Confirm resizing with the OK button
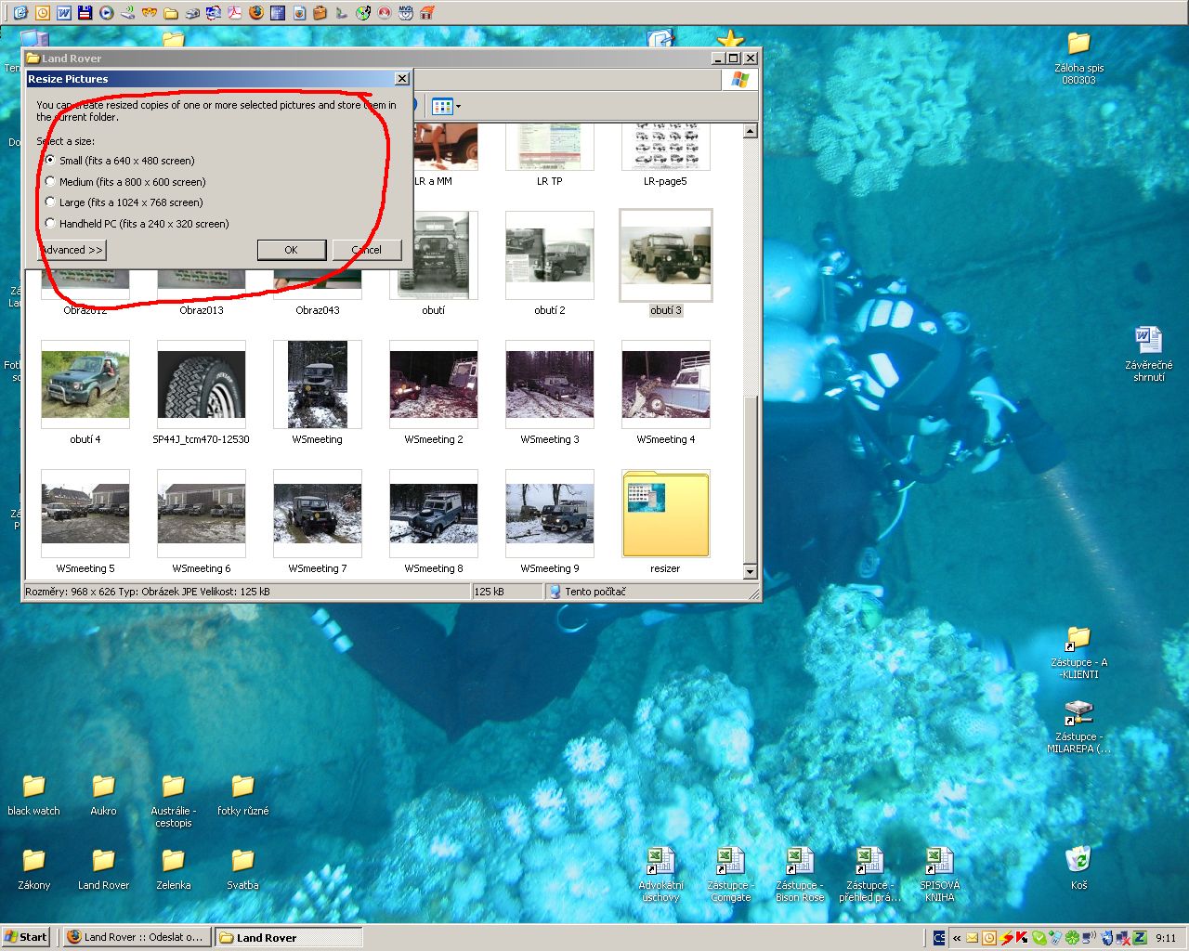The image size is (1189, 951). tap(291, 250)
